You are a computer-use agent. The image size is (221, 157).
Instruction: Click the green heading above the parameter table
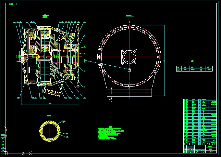pos(192,61)
